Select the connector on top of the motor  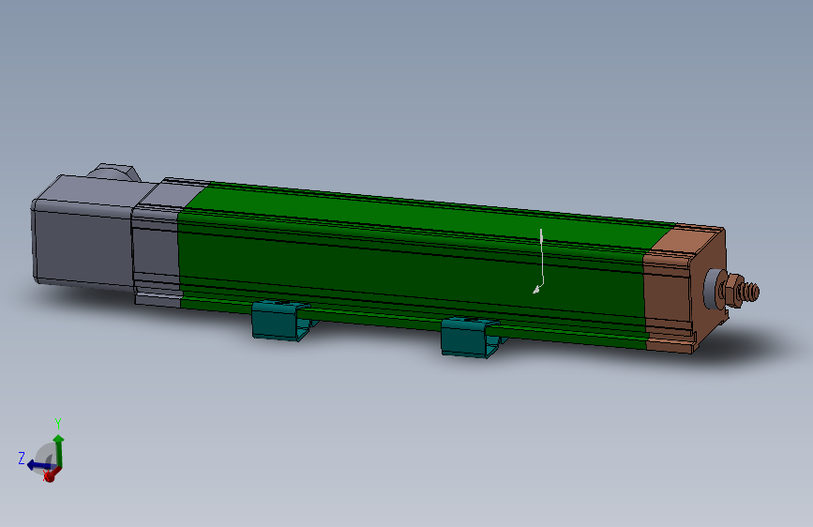coord(114,173)
